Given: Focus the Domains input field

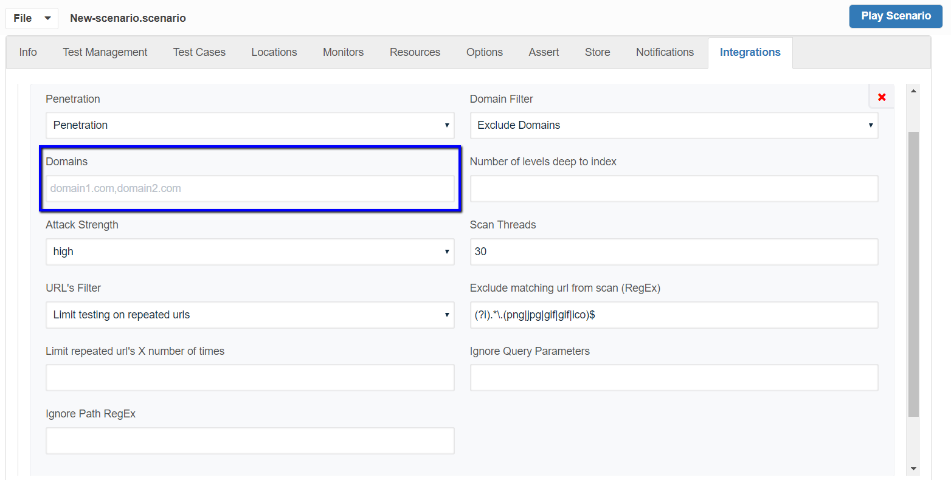Looking at the screenshot, I should click(x=250, y=188).
